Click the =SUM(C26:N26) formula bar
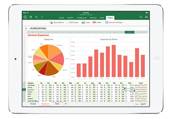The width and height of the screenshot is (172, 119). click(88, 28)
